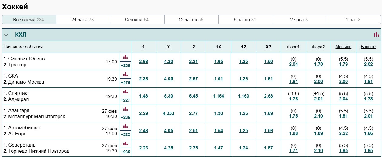Show +227 extra markets for Спартак

click(126, 100)
